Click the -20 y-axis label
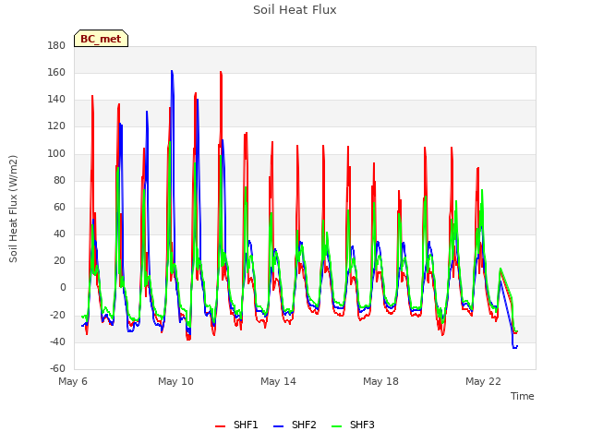Viewport: 591px width, 443px height. coord(57,315)
